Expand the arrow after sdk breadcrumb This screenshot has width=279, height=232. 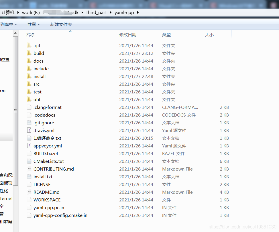pos(82,12)
